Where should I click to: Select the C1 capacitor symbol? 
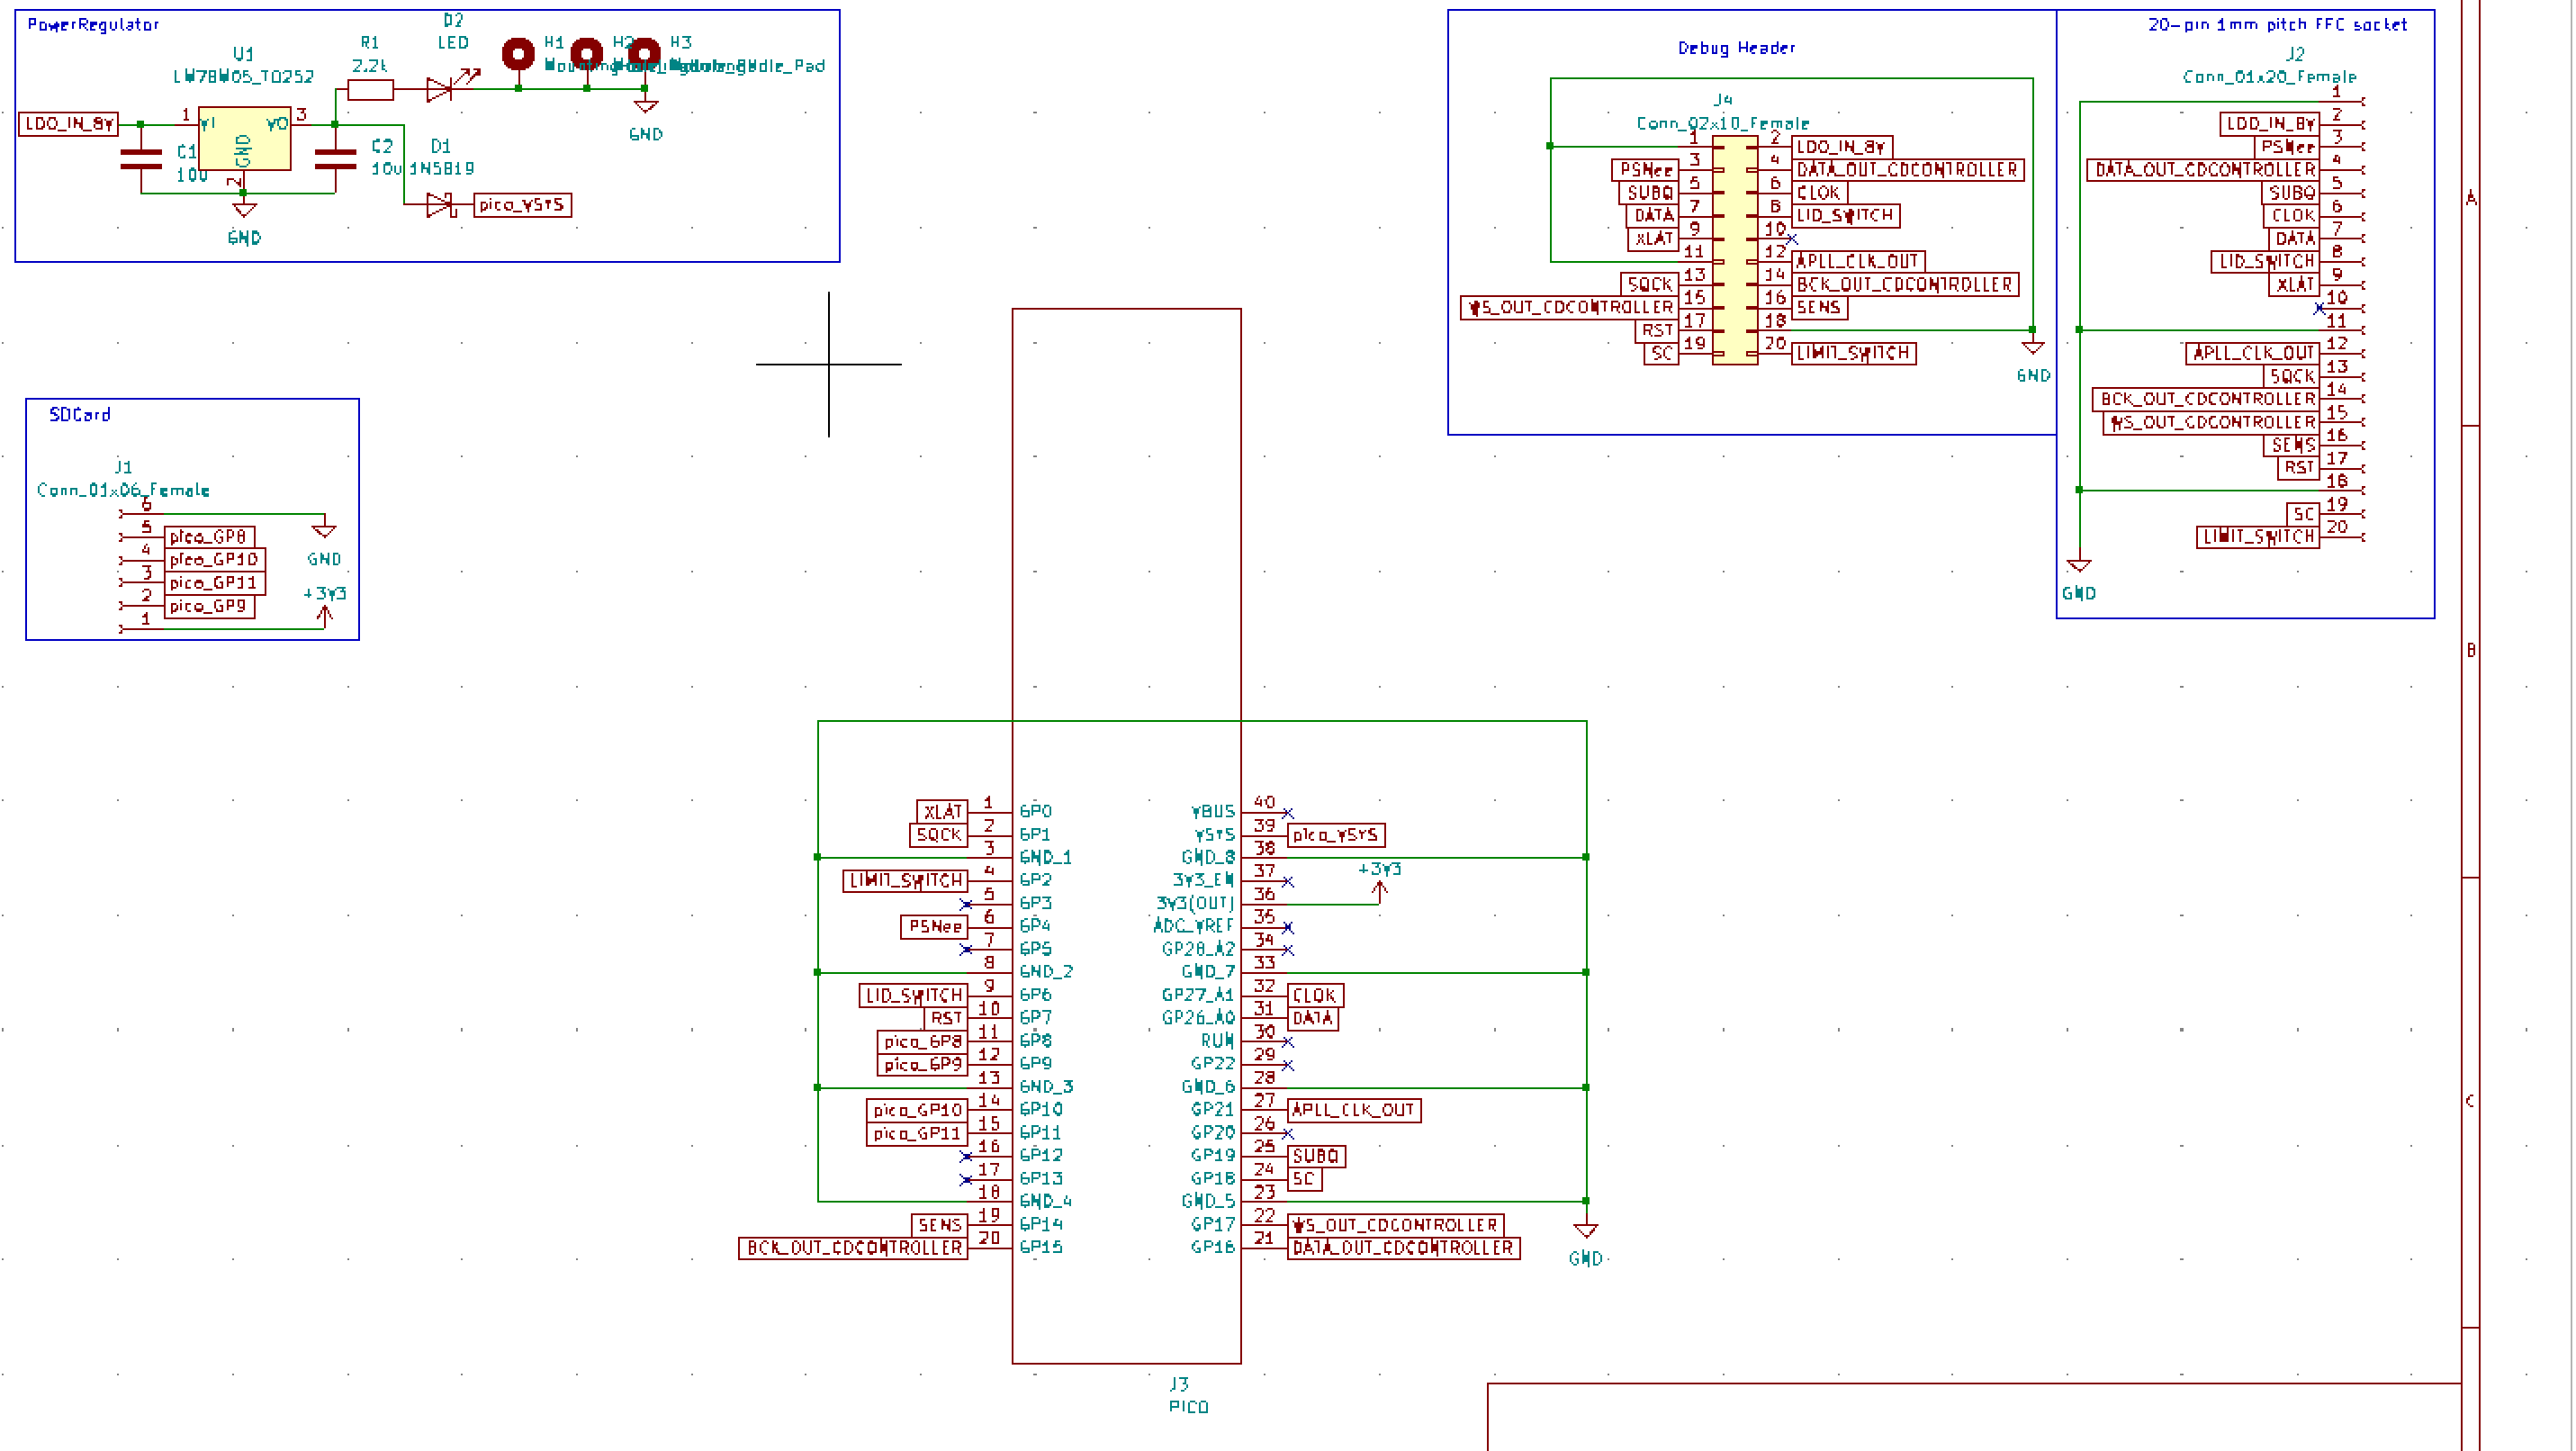(x=141, y=159)
